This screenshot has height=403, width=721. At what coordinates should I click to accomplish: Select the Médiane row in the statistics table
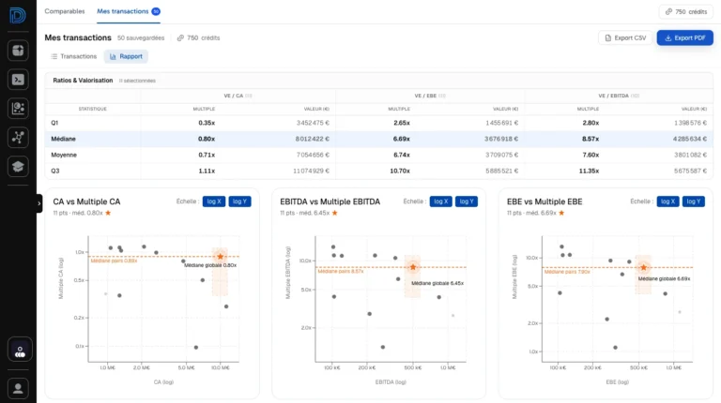point(64,138)
